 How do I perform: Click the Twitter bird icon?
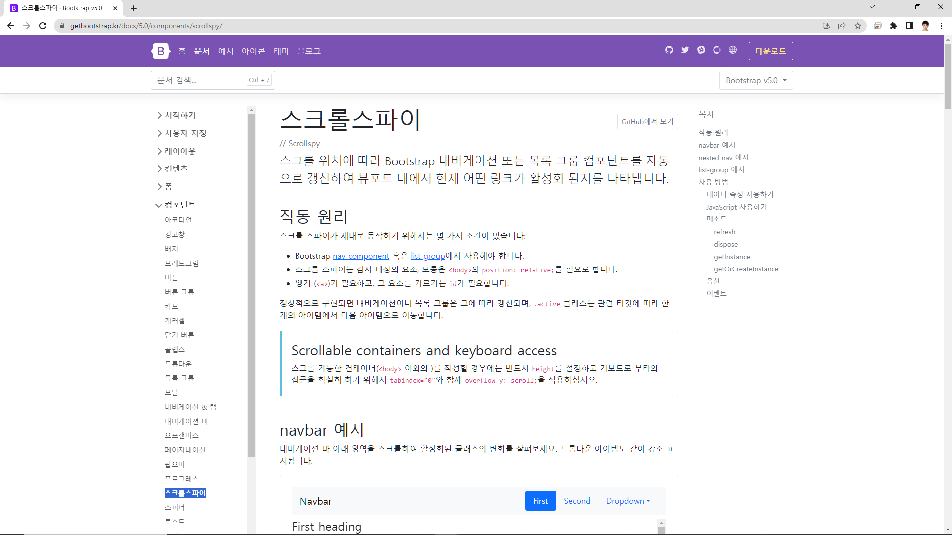(685, 50)
